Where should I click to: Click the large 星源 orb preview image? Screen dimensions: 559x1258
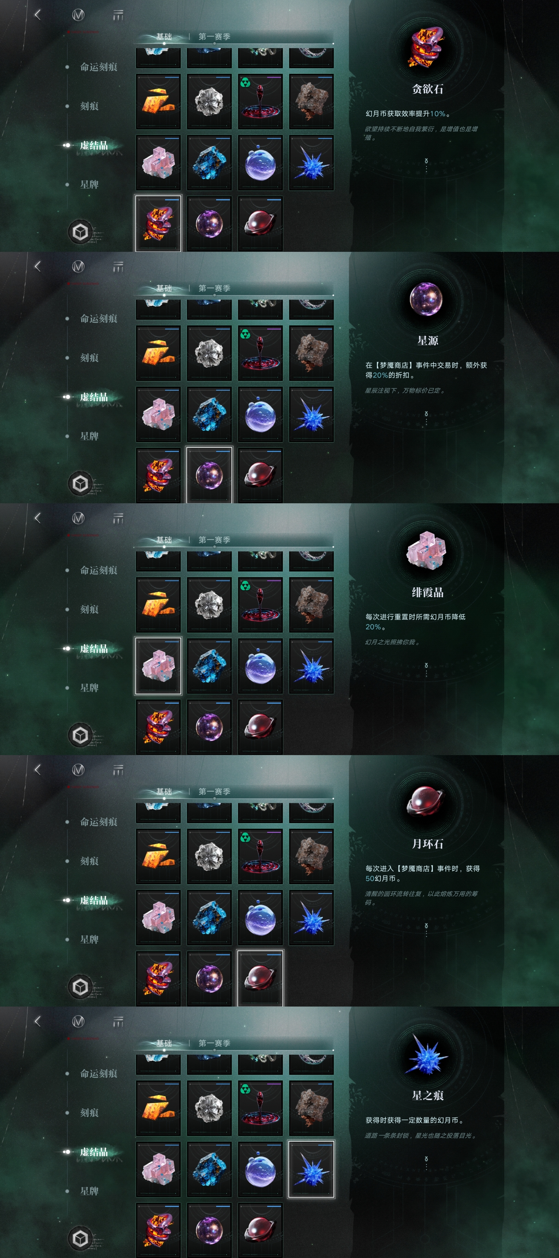(426, 299)
